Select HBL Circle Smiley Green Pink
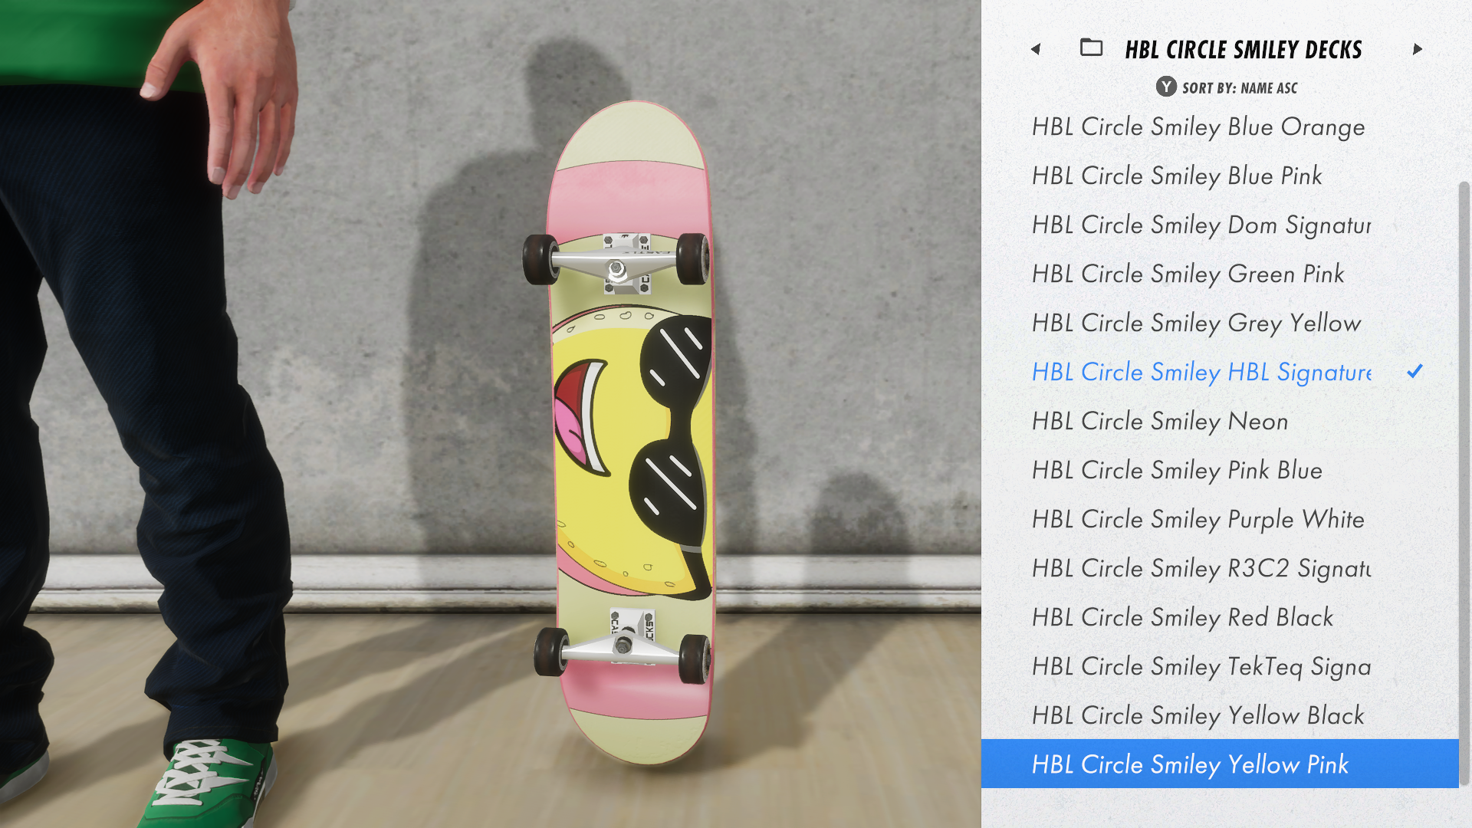Image resolution: width=1472 pixels, height=828 pixels. 1220,274
